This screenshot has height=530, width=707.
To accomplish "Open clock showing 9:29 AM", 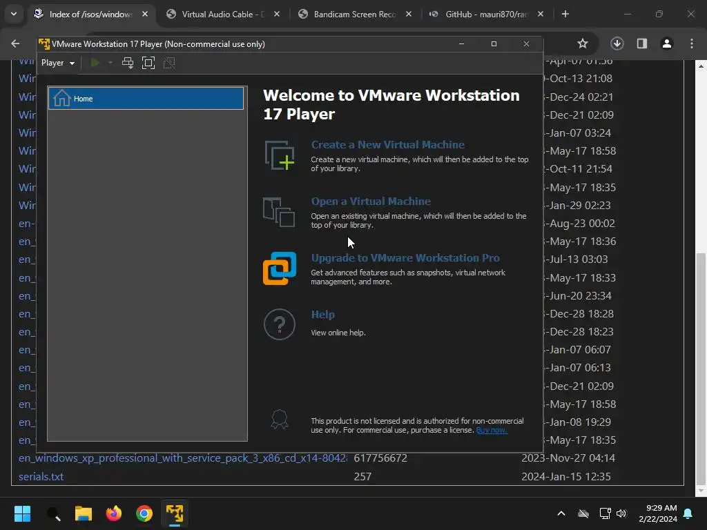I will [658, 513].
